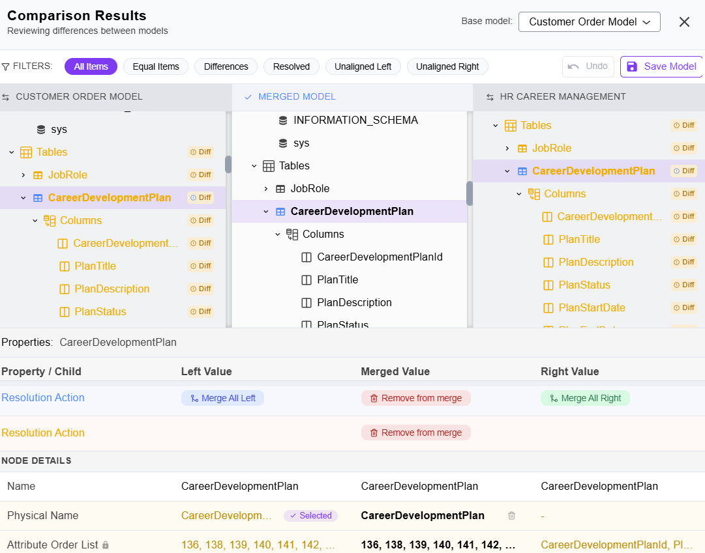The width and height of the screenshot is (705, 553).
Task: Click Merge All Left button
Action: coord(222,399)
